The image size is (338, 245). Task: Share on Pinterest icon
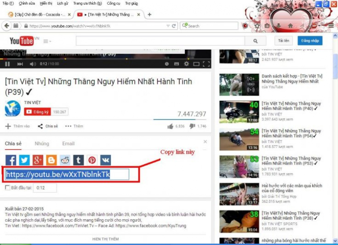tap(92, 160)
